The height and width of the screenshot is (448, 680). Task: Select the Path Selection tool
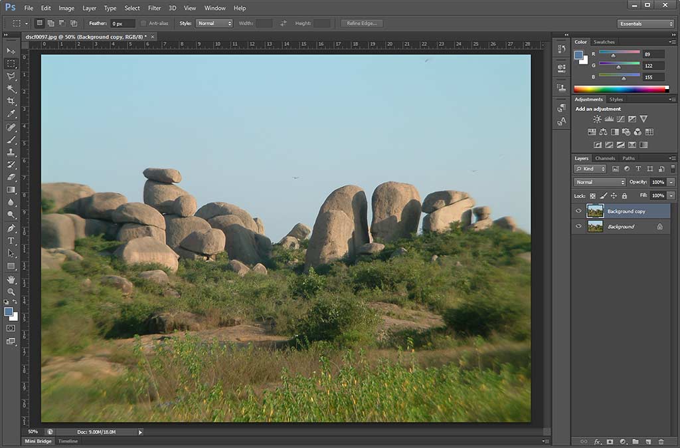(11, 253)
